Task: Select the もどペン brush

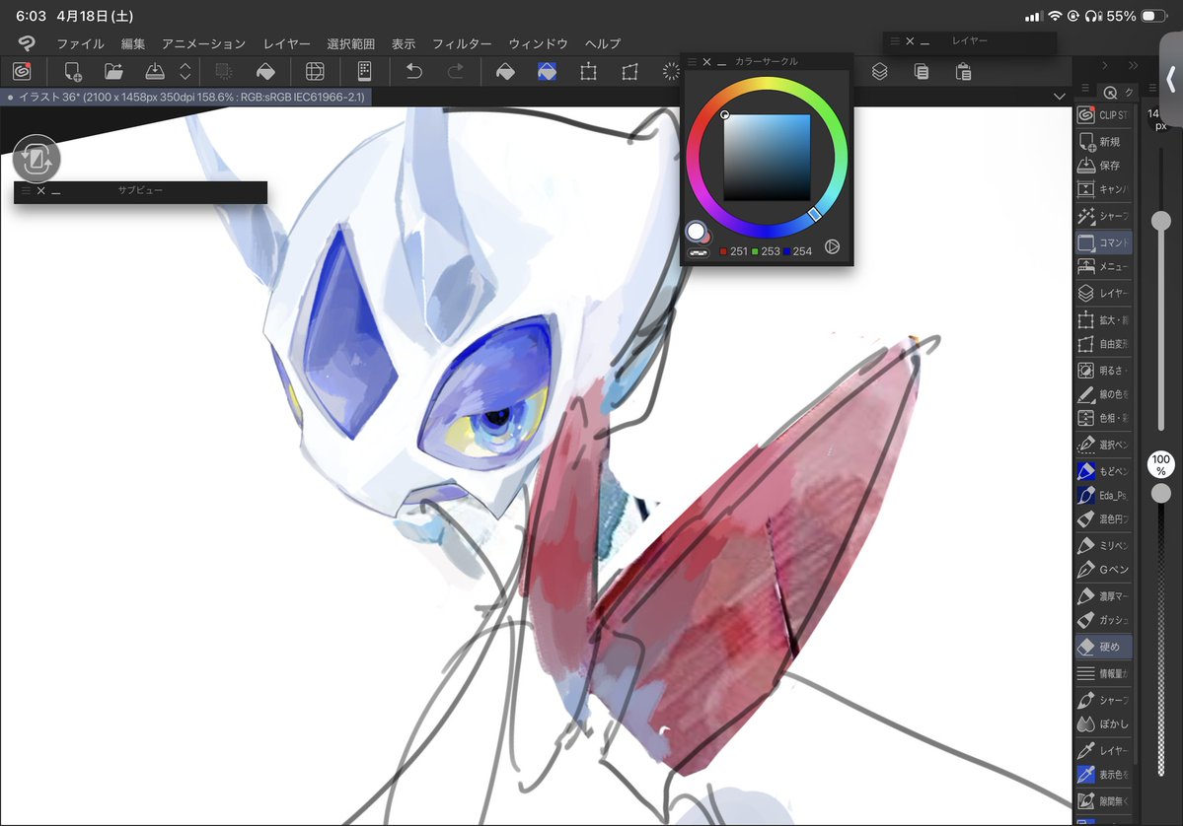Action: [1104, 471]
